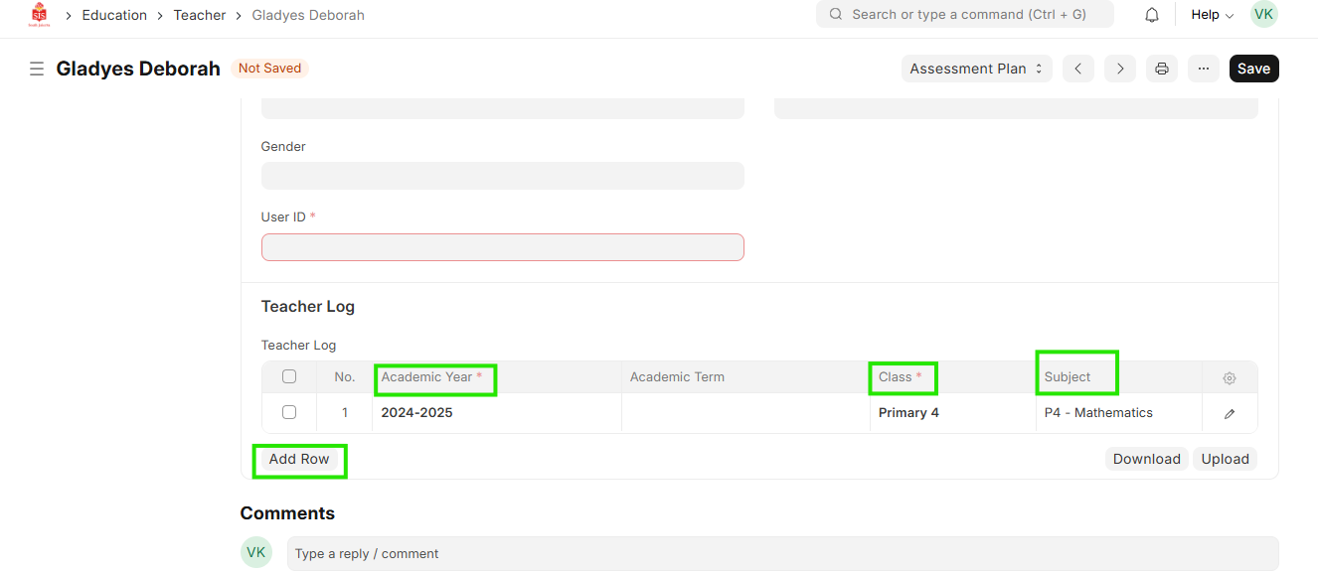Go to next teacher record
Viewport: 1318px width, 573px height.
click(1119, 69)
